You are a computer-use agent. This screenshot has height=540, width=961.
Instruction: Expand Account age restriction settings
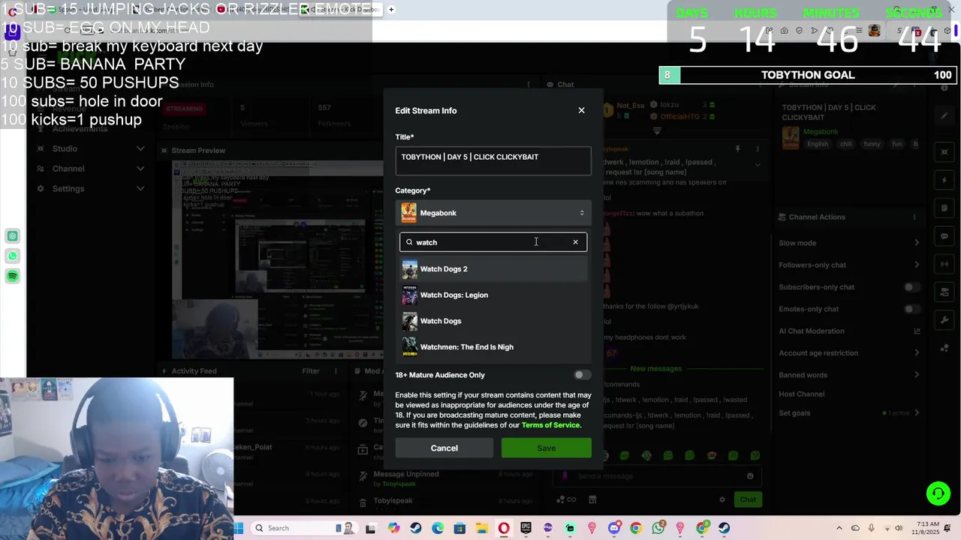(917, 353)
